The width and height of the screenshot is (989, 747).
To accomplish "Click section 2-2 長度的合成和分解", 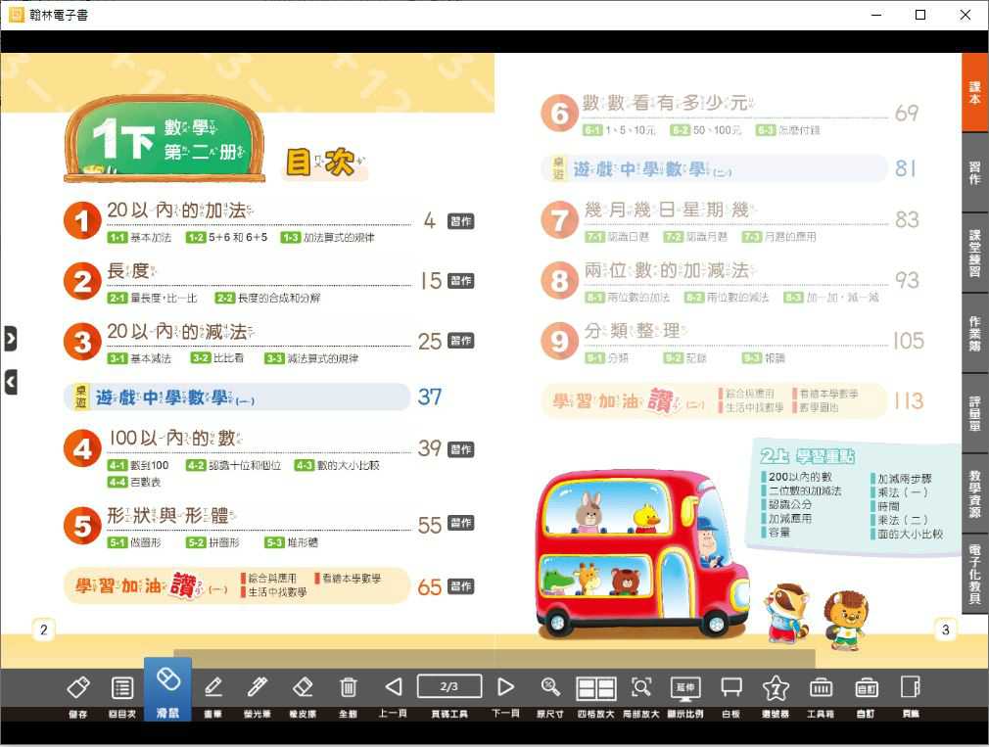I will [x=267, y=299].
